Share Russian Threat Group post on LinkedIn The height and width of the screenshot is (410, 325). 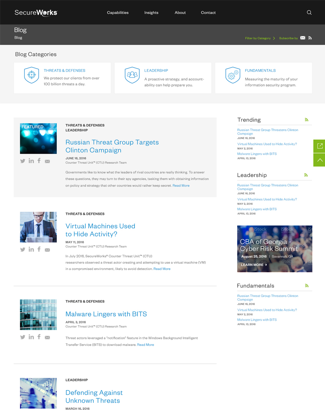click(x=31, y=161)
